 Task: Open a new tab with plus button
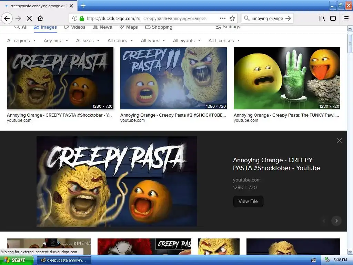point(83,6)
